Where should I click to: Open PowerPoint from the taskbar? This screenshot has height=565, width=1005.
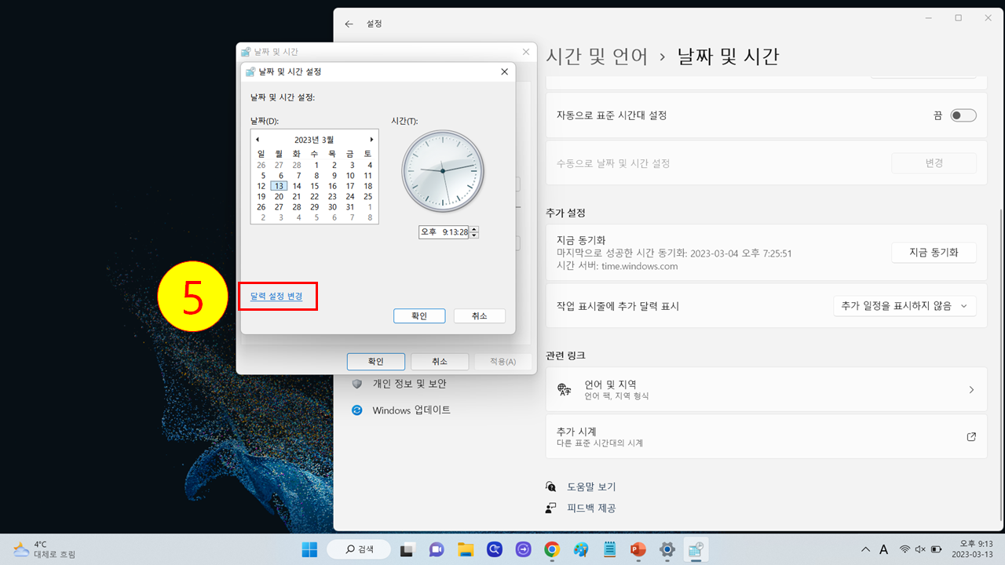(638, 549)
